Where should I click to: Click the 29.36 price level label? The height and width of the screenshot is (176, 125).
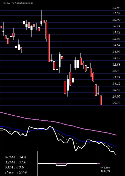coord(116,103)
